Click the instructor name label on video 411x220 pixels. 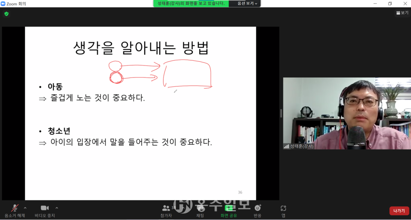302,146
